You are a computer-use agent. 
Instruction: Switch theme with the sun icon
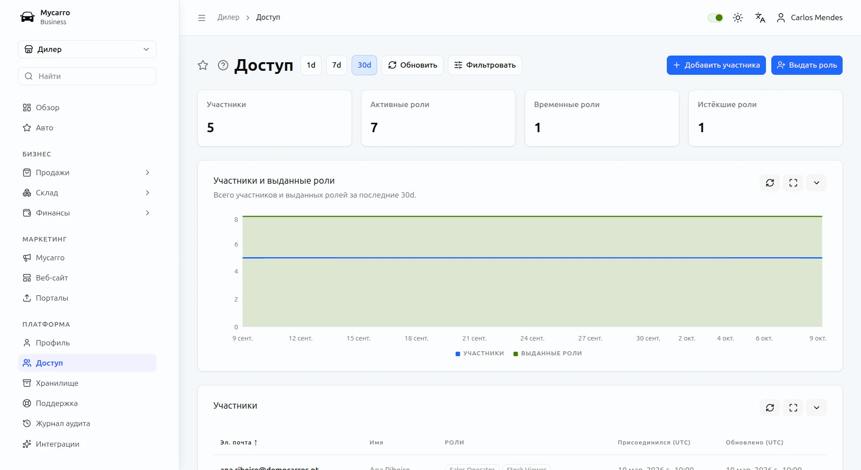pos(738,17)
